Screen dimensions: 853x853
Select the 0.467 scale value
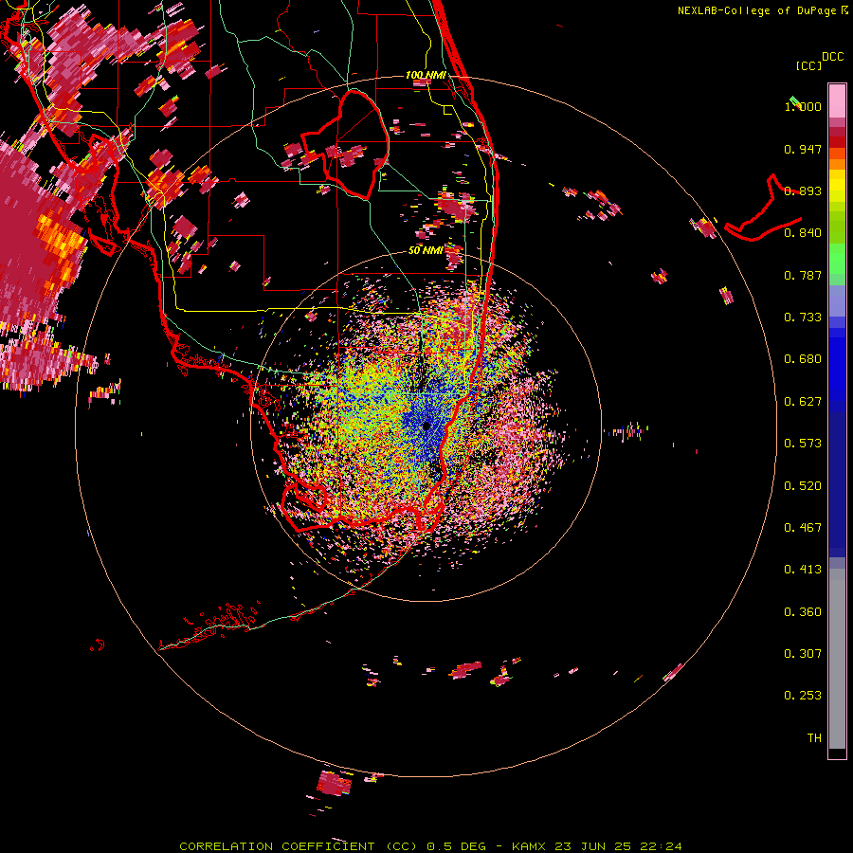click(803, 528)
